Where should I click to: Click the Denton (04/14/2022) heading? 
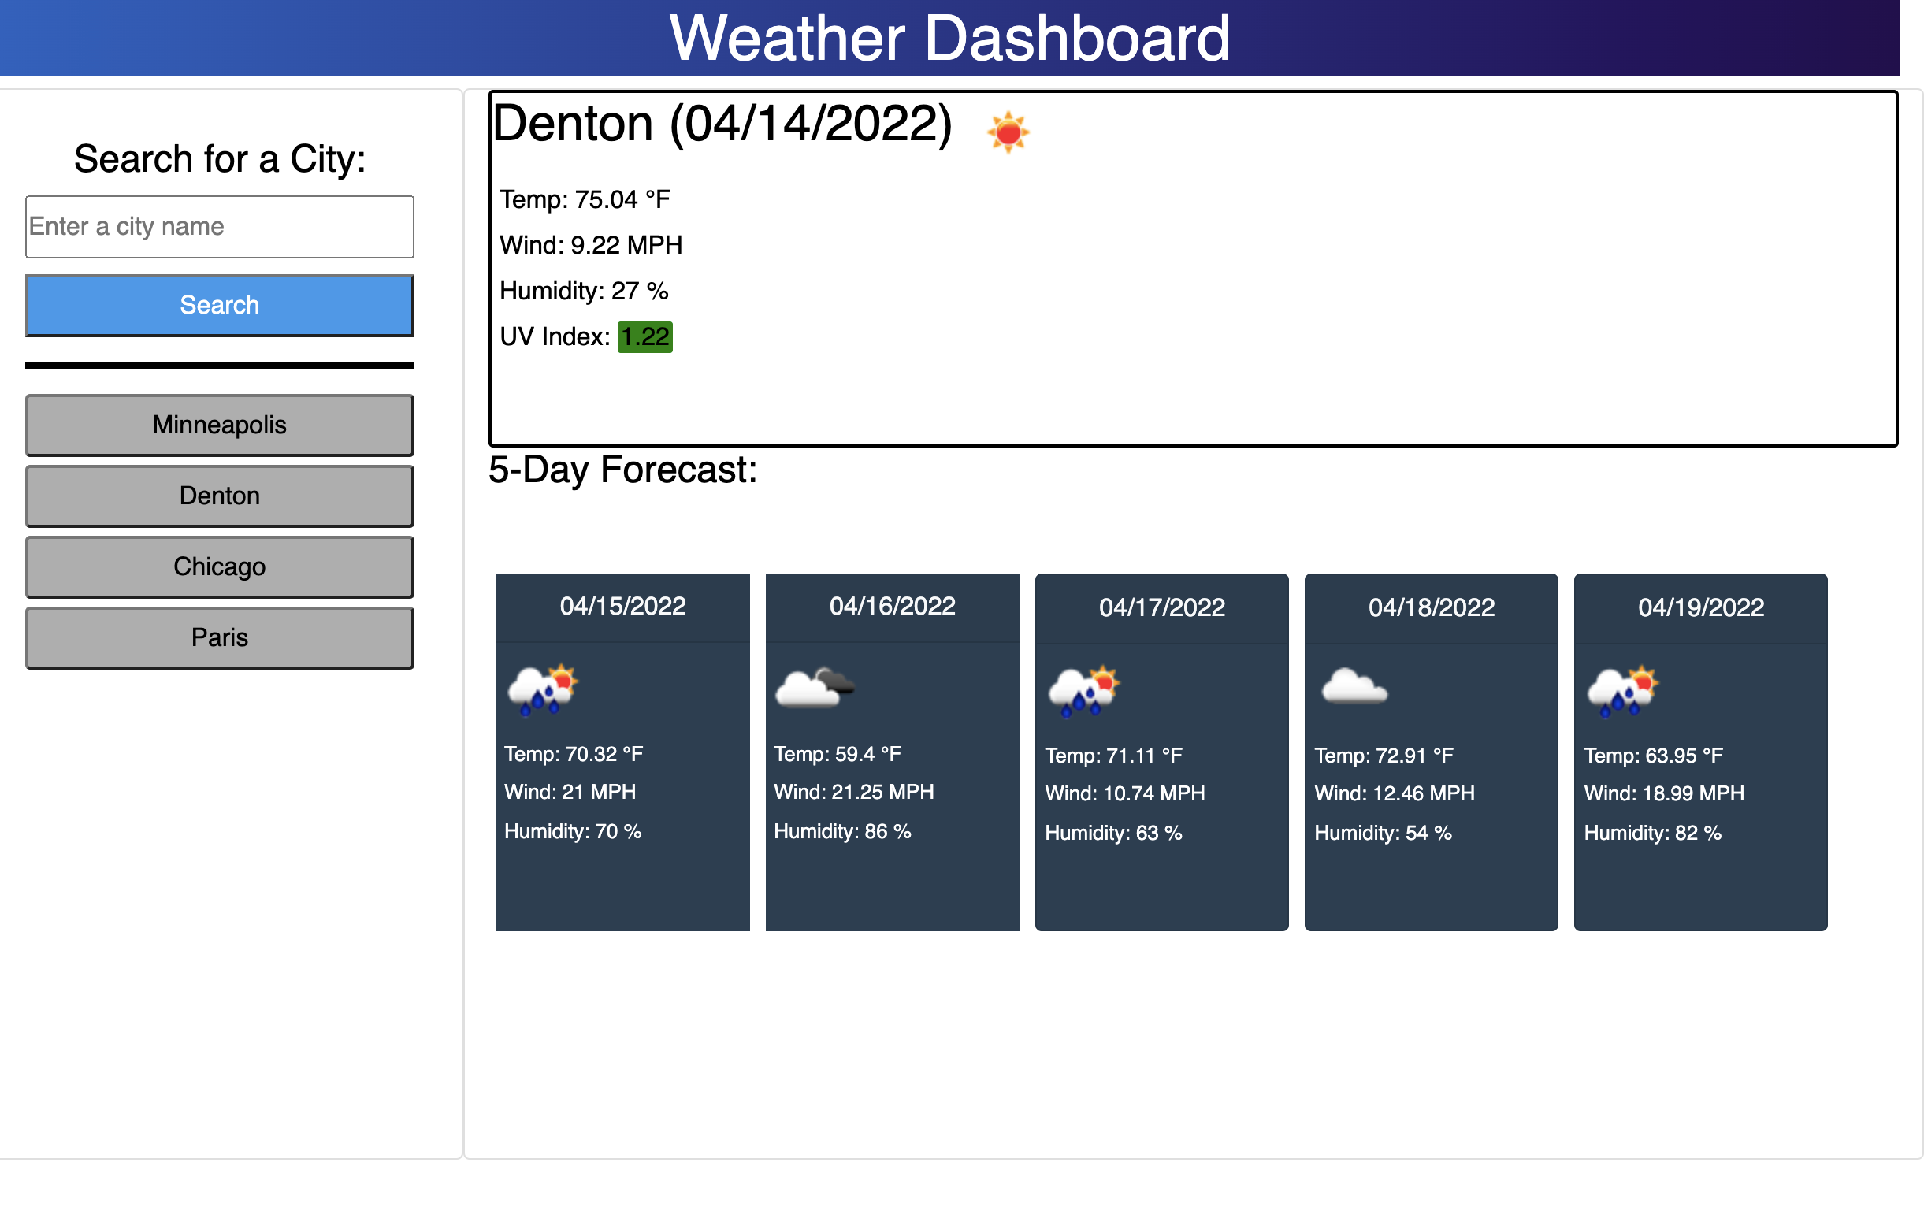pos(722,124)
